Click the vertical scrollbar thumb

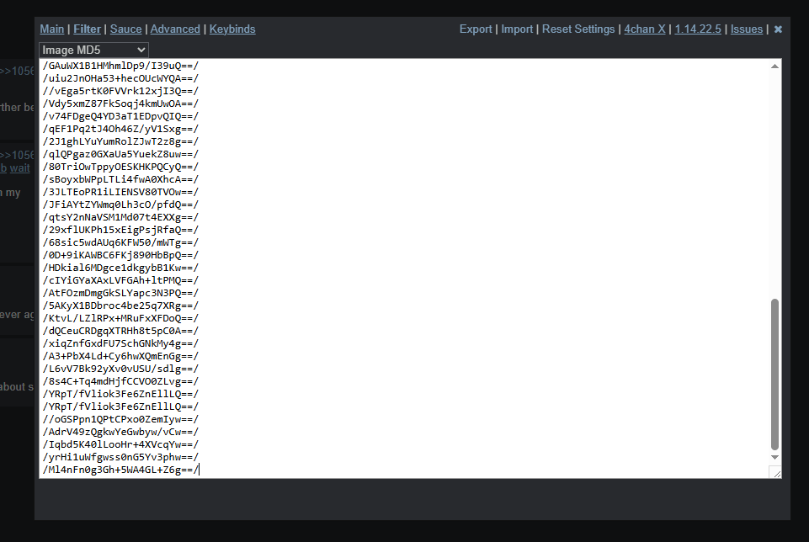pyautogui.click(x=774, y=375)
